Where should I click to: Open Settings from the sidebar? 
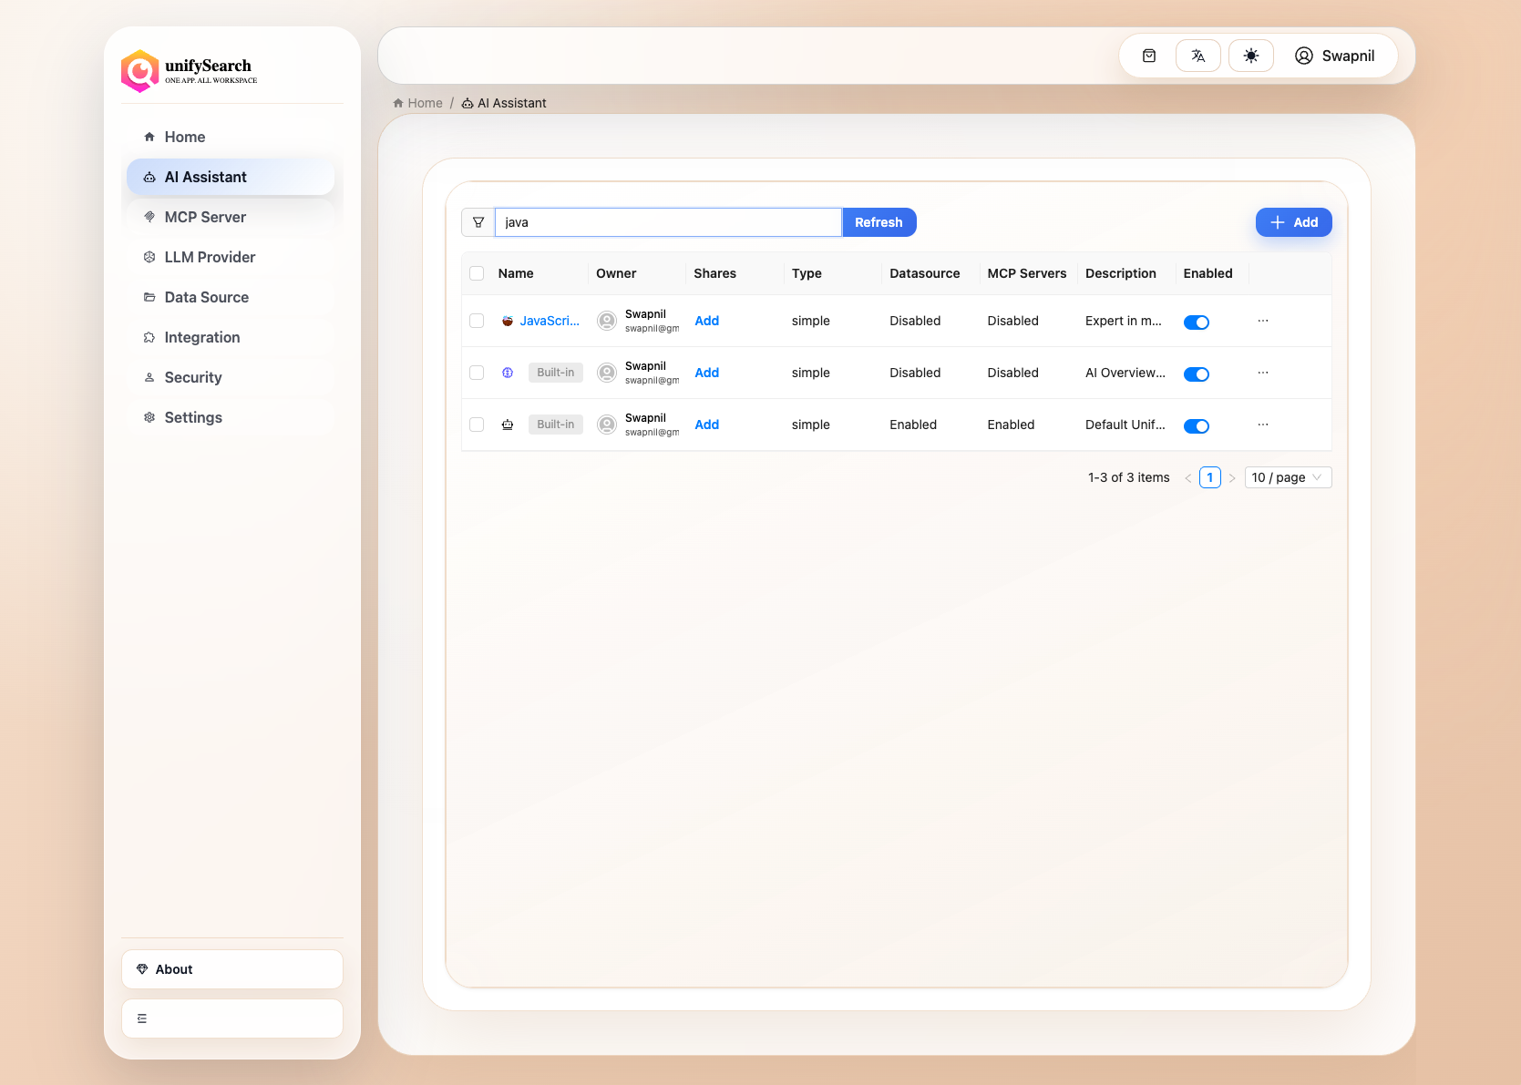pyautogui.click(x=193, y=417)
